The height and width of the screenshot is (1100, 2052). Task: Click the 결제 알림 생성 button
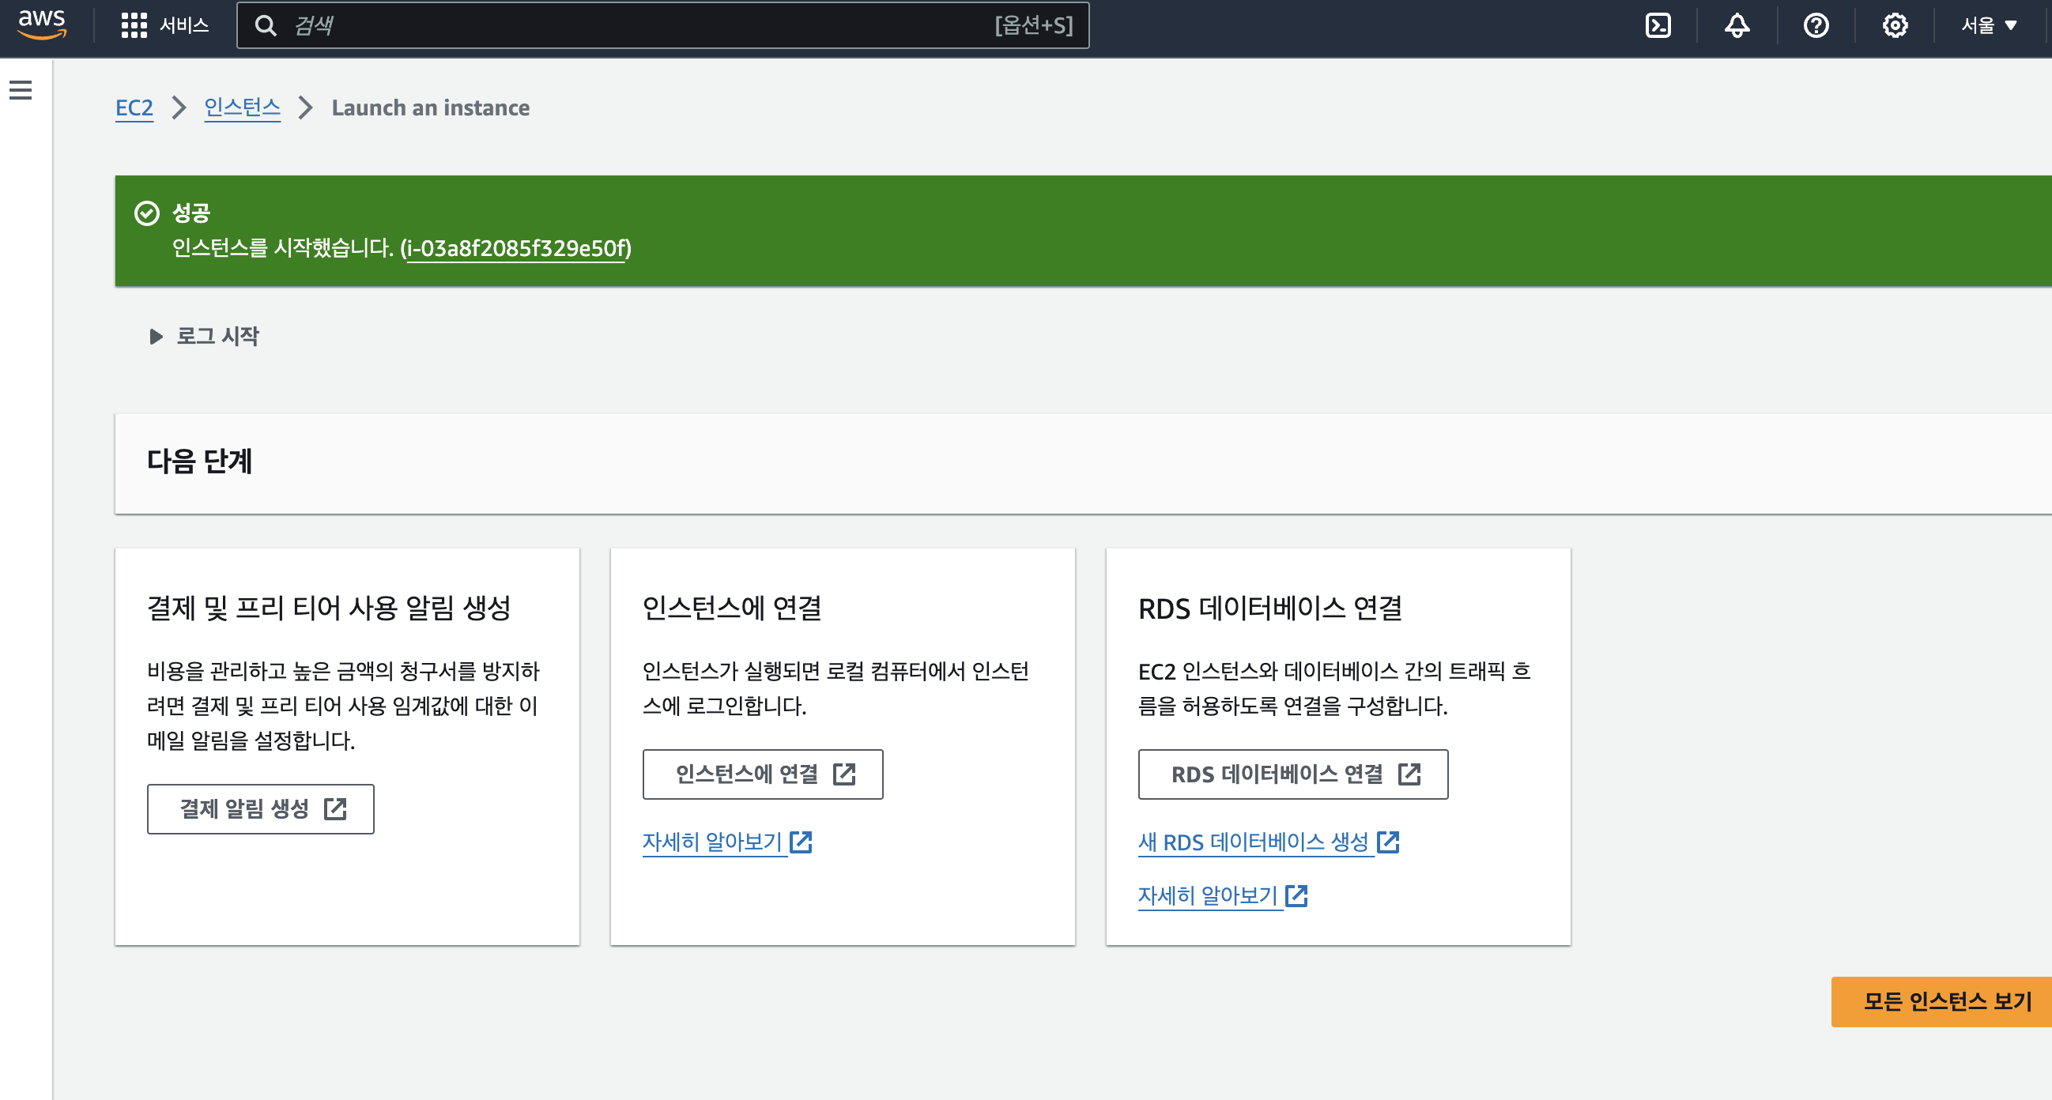click(x=261, y=808)
